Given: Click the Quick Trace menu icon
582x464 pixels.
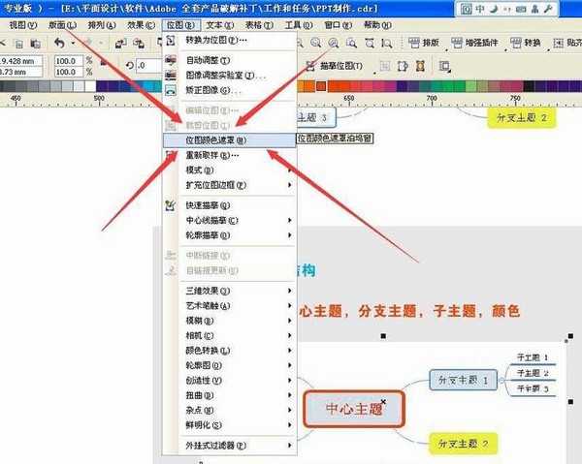Looking at the screenshot, I should click(170, 205).
